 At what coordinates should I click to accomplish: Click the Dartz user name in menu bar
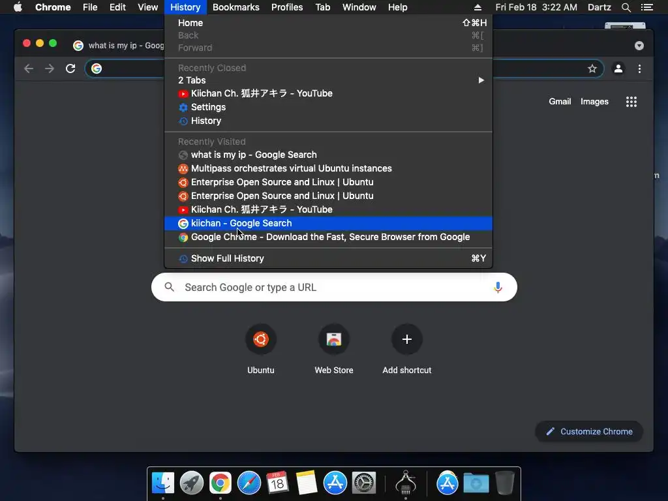599,7
